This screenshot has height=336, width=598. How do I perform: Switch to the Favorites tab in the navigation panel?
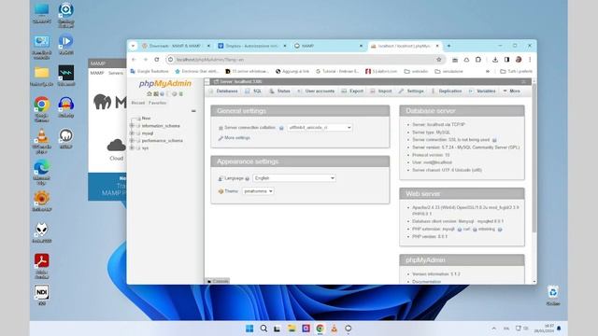click(x=158, y=103)
